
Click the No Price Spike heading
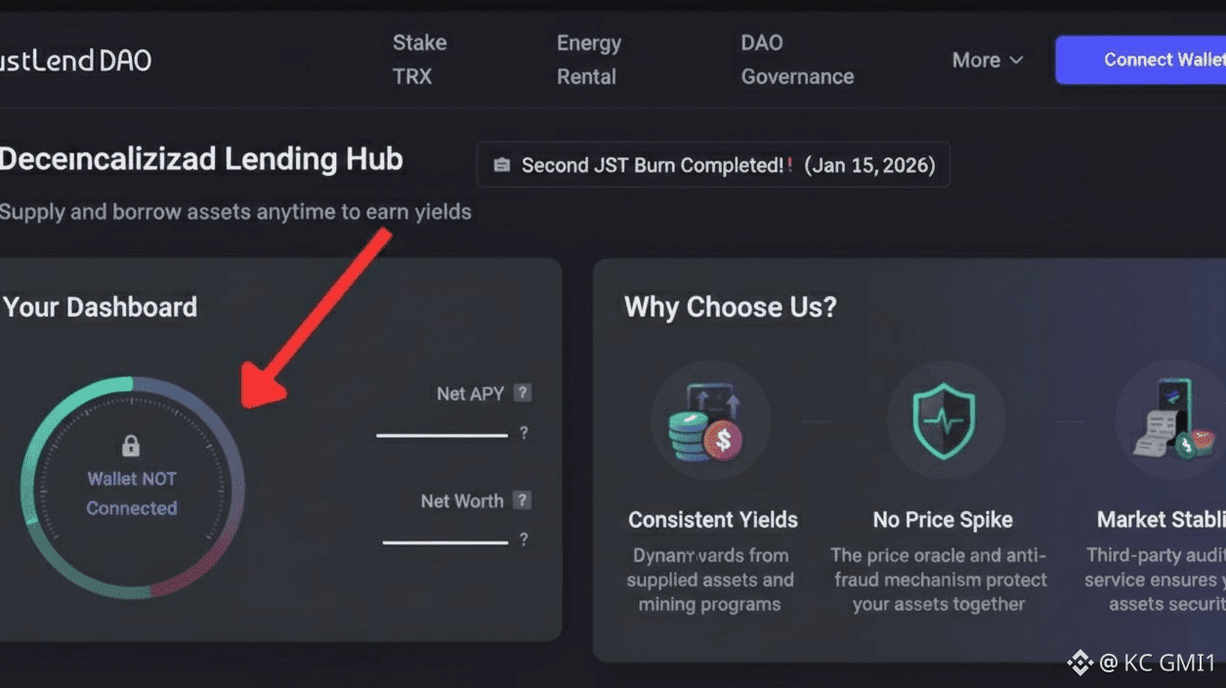coord(942,520)
